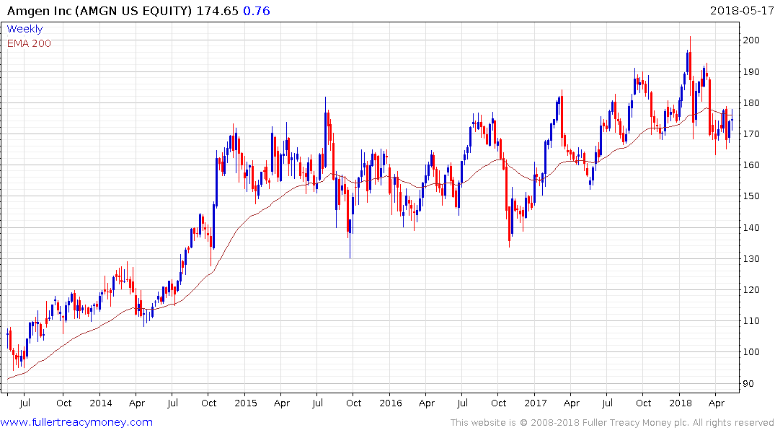Click the 2017 year label on time axis
The image size is (775, 433).
535,403
